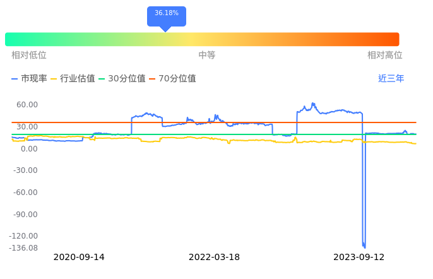Select the 中等 label under the gradient bar

(x=207, y=56)
